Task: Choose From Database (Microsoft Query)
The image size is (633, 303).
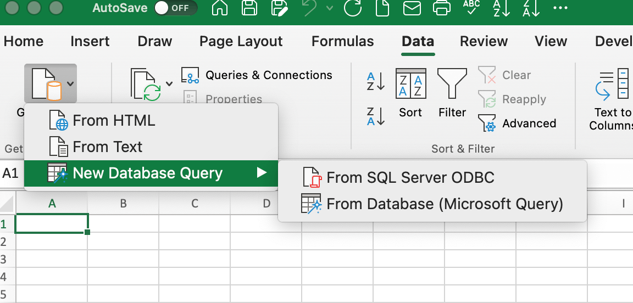Action: pyautogui.click(x=432, y=204)
